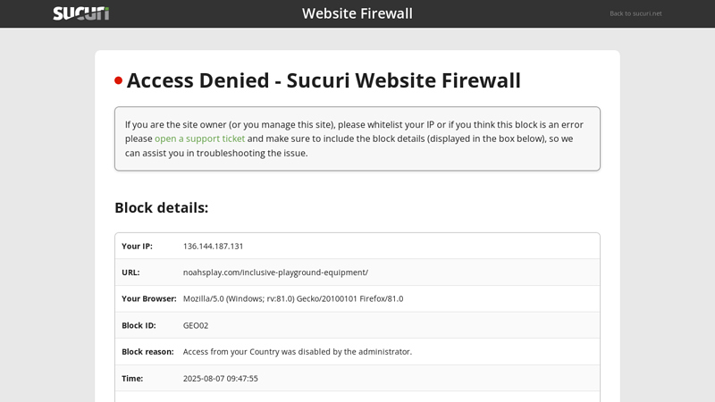
Task: Click the Sucuri logo in header
Action: 81,13
